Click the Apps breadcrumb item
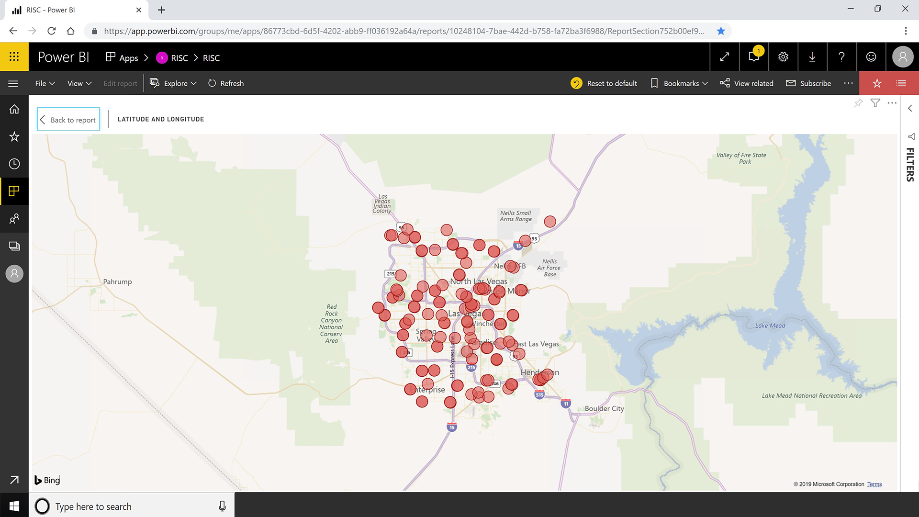 122,58
